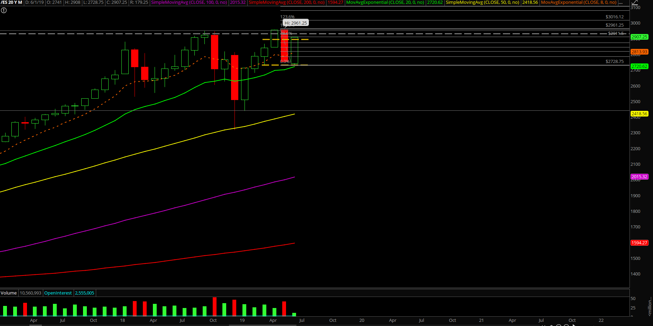The height and width of the screenshot is (326, 653).
Task: Click the OpenInterest study label
Action: point(58,293)
